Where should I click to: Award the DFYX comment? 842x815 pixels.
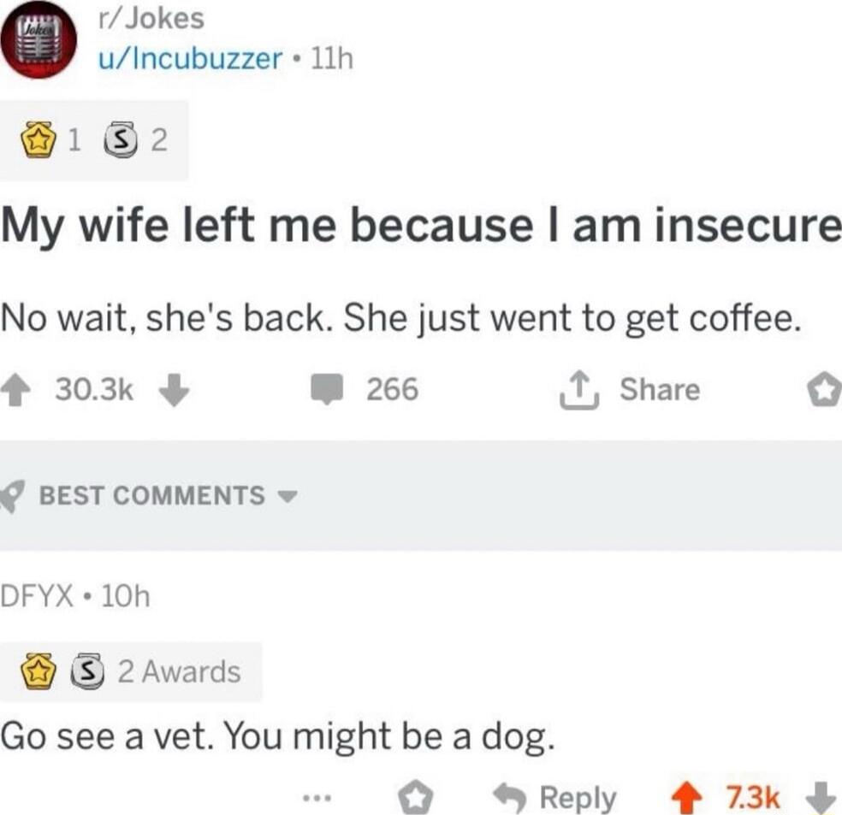click(416, 798)
